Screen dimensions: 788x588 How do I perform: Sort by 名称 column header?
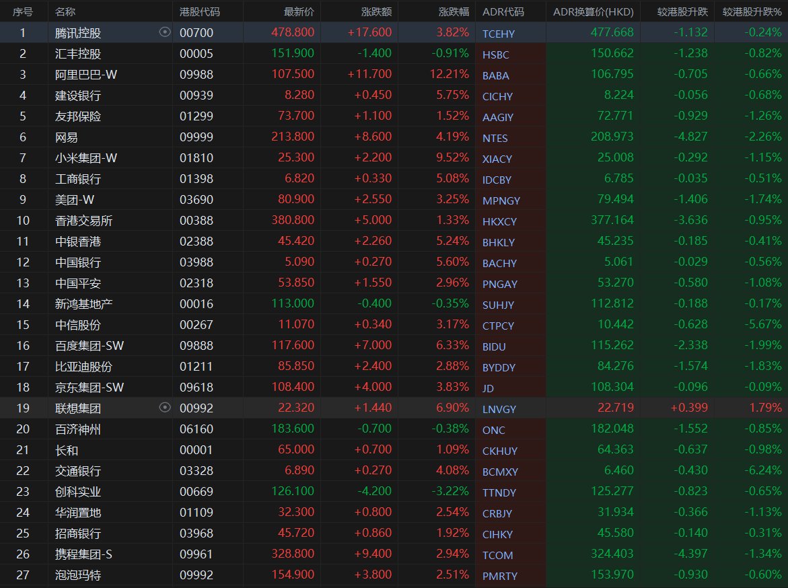click(65, 11)
